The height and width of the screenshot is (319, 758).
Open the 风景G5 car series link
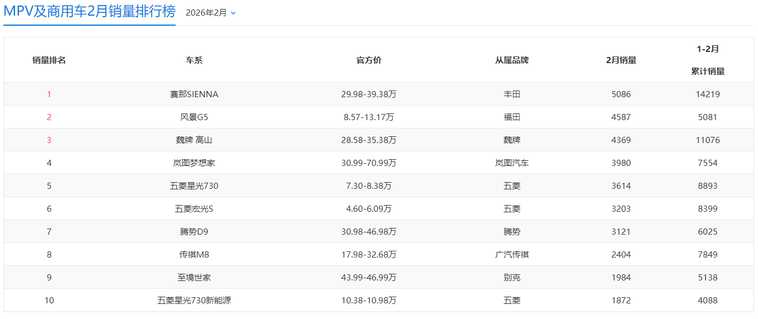pos(194,117)
